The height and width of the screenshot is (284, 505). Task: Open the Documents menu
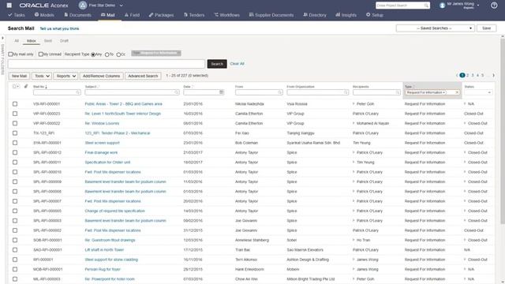(x=77, y=15)
